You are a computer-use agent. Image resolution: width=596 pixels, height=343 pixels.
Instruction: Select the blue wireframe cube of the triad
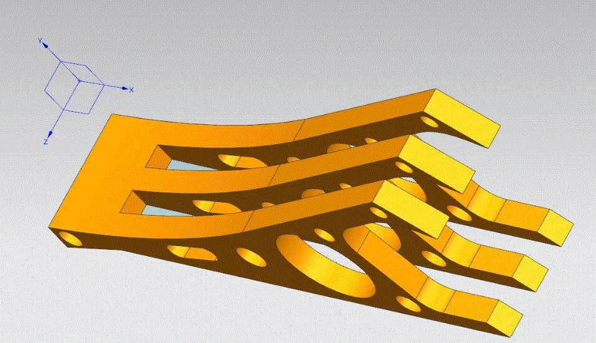tap(74, 87)
